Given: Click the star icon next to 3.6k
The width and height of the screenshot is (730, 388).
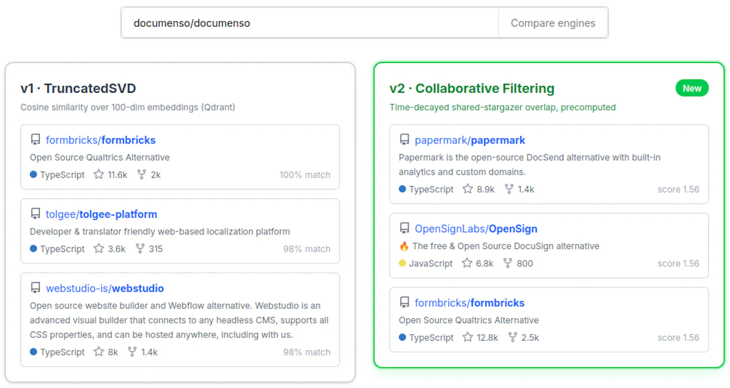Looking at the screenshot, I should pyautogui.click(x=99, y=248).
